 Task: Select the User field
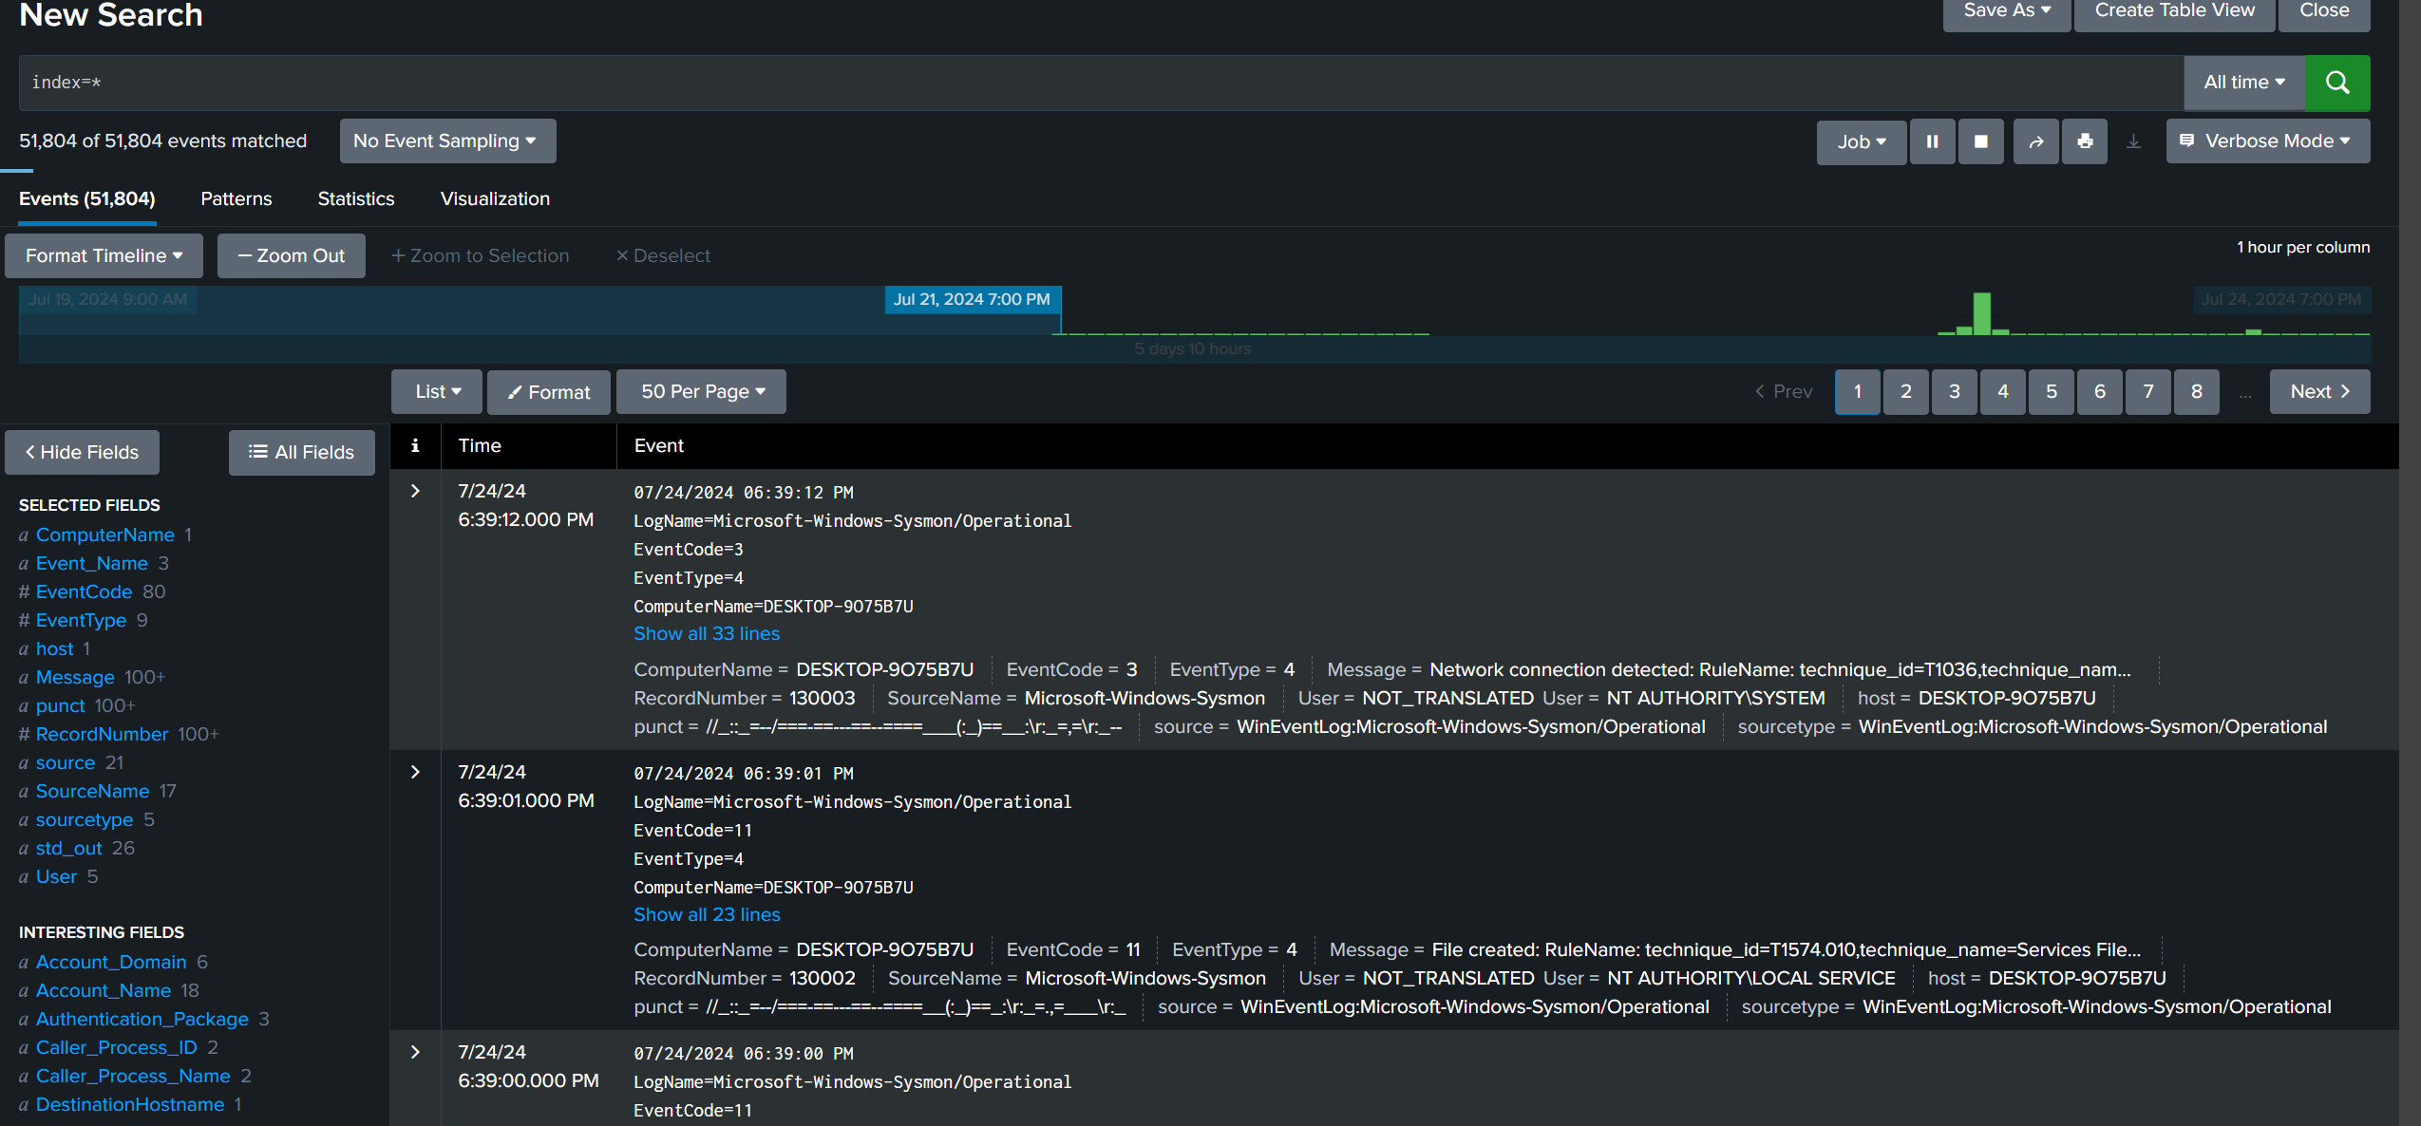click(x=56, y=876)
